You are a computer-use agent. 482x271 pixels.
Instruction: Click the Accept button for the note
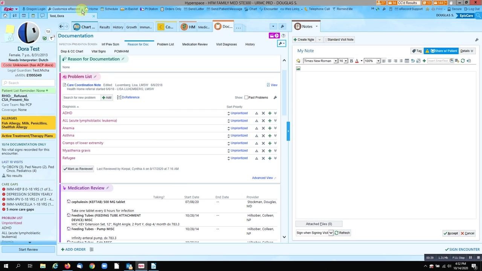[x=450, y=233]
